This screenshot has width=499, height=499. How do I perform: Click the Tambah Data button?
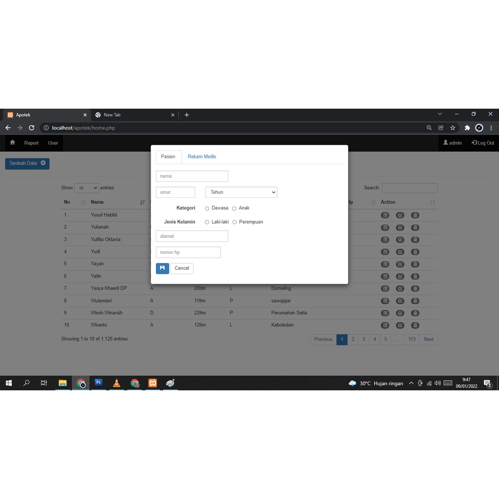pyautogui.click(x=27, y=164)
